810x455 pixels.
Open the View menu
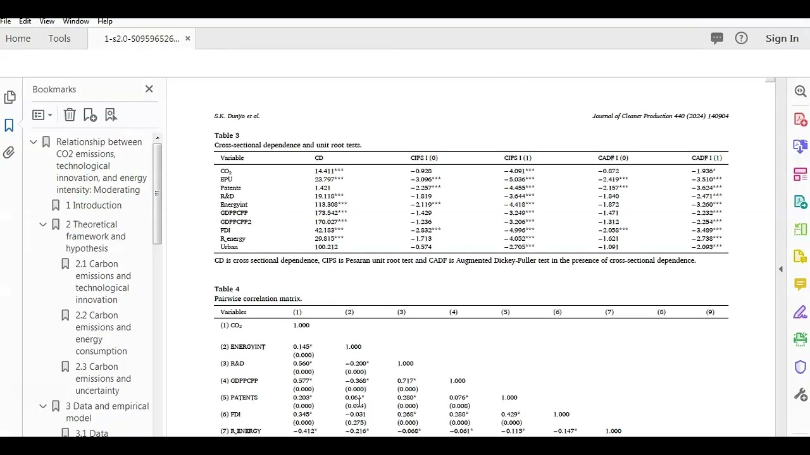(x=47, y=21)
